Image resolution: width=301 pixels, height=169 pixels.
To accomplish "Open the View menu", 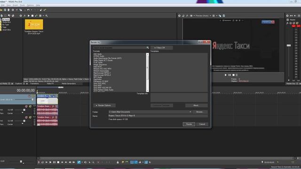I will [x=8, y=5].
